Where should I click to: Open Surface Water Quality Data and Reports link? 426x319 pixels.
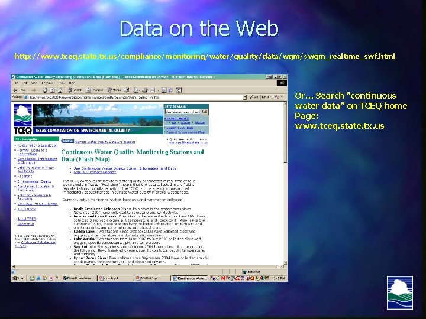click(x=105, y=142)
